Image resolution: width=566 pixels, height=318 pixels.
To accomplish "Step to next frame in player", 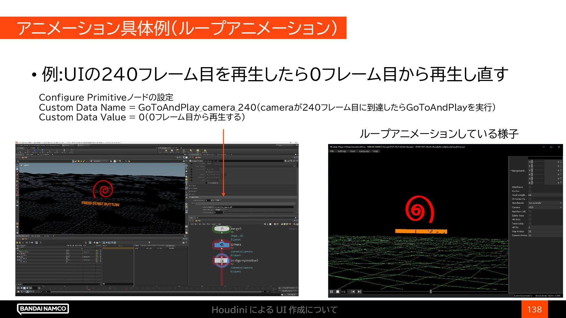I will click(359, 291).
